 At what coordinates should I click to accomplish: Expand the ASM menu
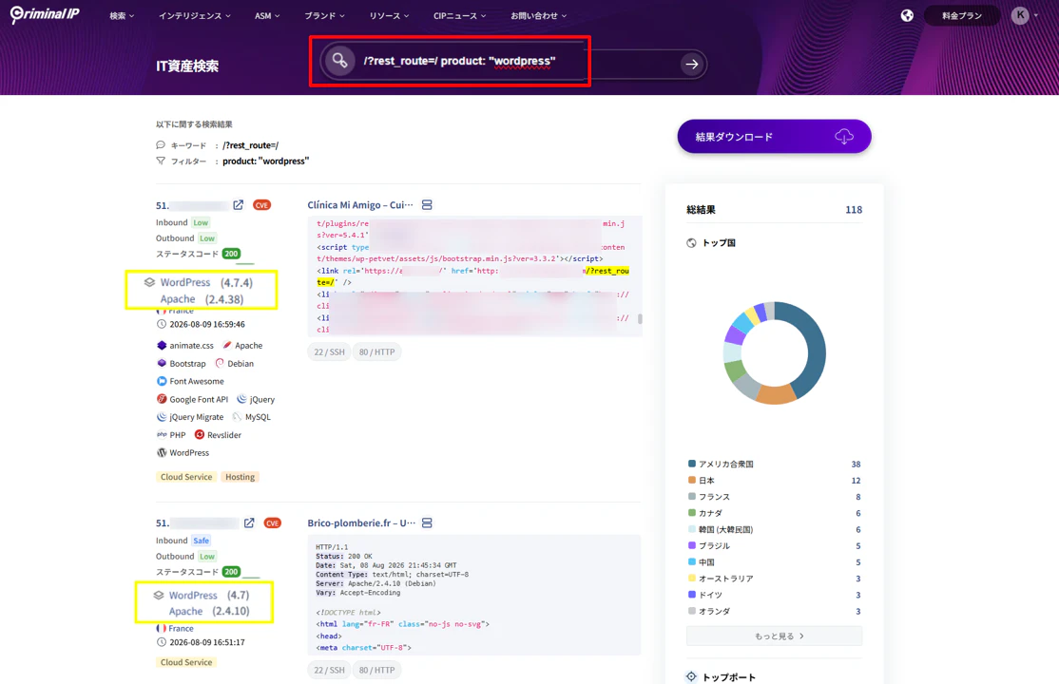[267, 15]
